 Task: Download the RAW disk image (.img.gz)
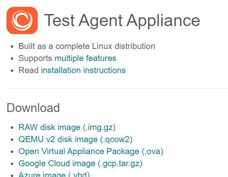coord(67,127)
